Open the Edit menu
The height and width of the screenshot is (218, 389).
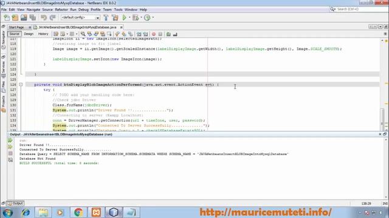[12, 10]
